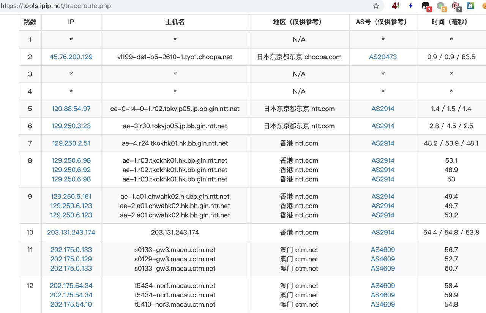The height and width of the screenshot is (313, 486).
Task: Open IP link 45.76.200.129
Action: [x=71, y=57]
